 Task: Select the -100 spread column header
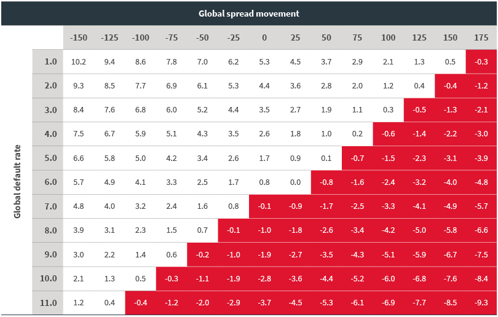[x=141, y=37]
